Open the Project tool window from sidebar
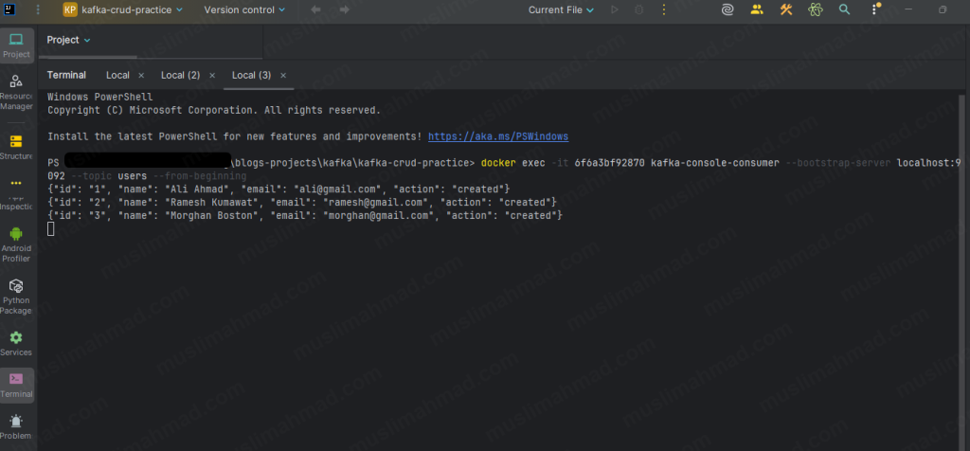970x451 pixels. click(x=16, y=45)
